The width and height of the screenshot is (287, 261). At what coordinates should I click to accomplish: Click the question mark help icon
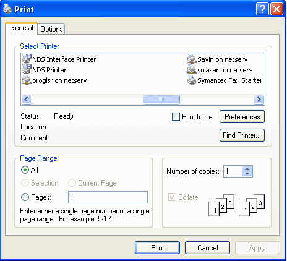[262, 9]
